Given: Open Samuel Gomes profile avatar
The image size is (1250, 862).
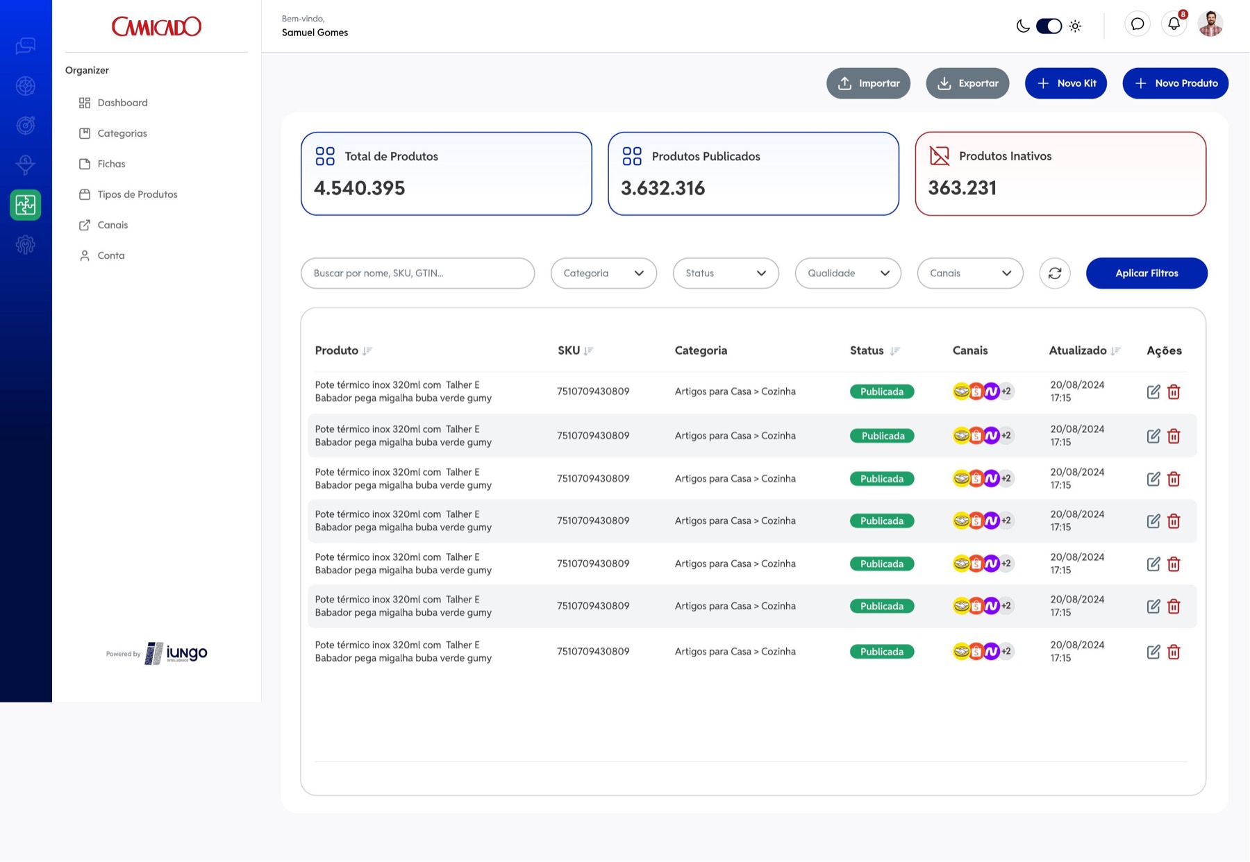Looking at the screenshot, I should click(1210, 24).
